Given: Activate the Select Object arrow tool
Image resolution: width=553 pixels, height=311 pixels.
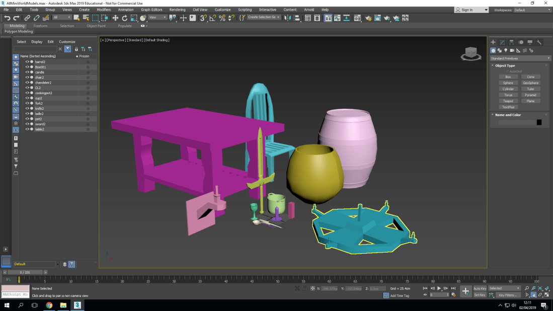Looking at the screenshot, I should click(76, 18).
